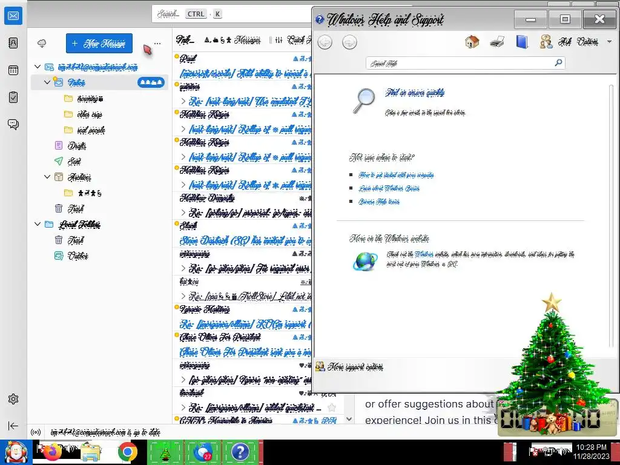
Task: Click the online status icon in status bar
Action: pyautogui.click(x=36, y=432)
